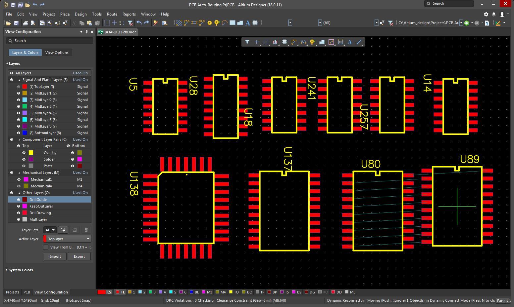Open the Reports menu
The height and width of the screenshot is (307, 514).
click(x=129, y=14)
